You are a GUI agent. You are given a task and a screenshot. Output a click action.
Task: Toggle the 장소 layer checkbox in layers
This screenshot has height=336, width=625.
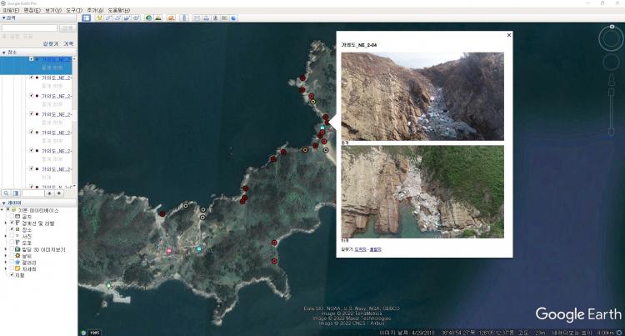coord(12,229)
